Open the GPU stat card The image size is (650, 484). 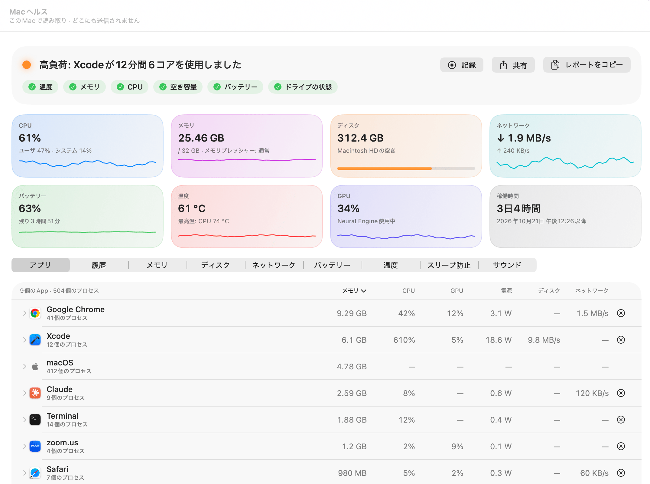tap(406, 216)
